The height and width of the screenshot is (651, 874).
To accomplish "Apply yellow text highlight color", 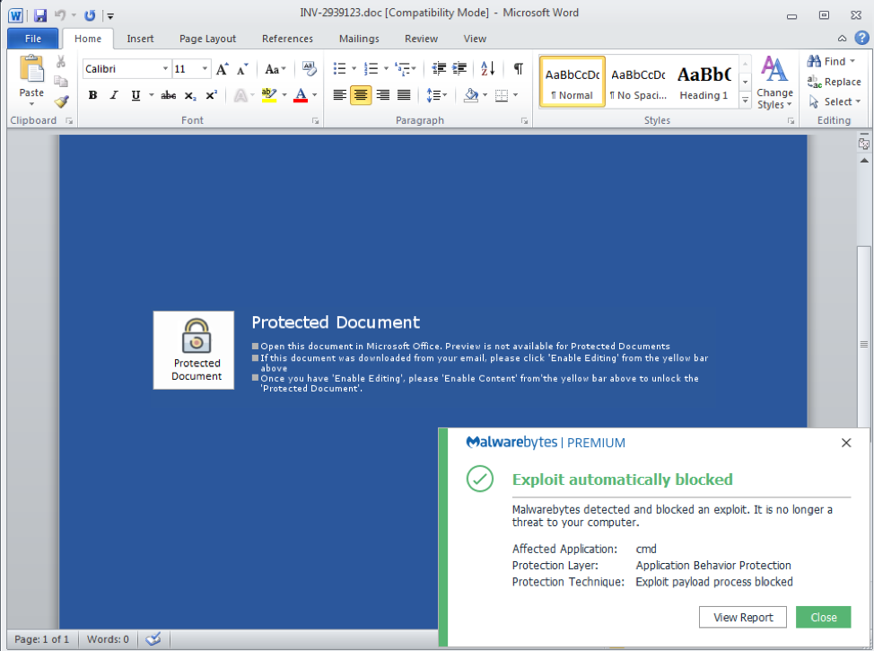I will (x=268, y=95).
